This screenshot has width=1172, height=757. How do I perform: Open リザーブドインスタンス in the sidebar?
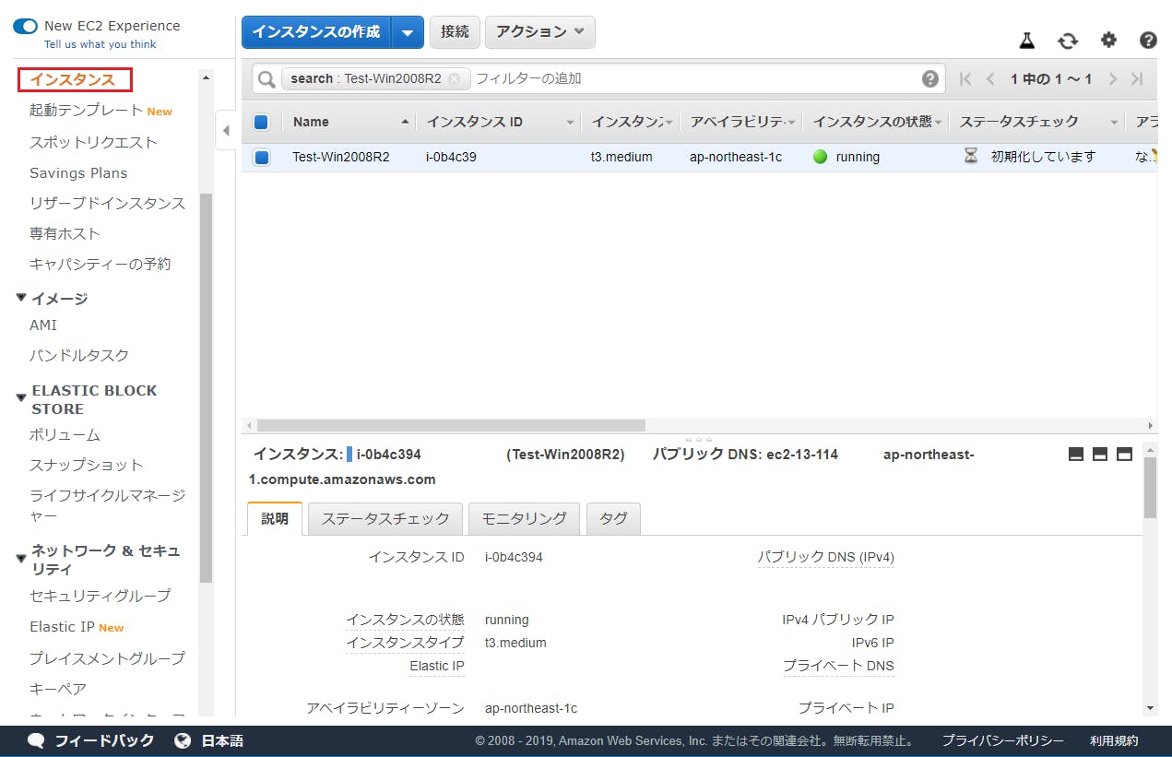point(107,203)
